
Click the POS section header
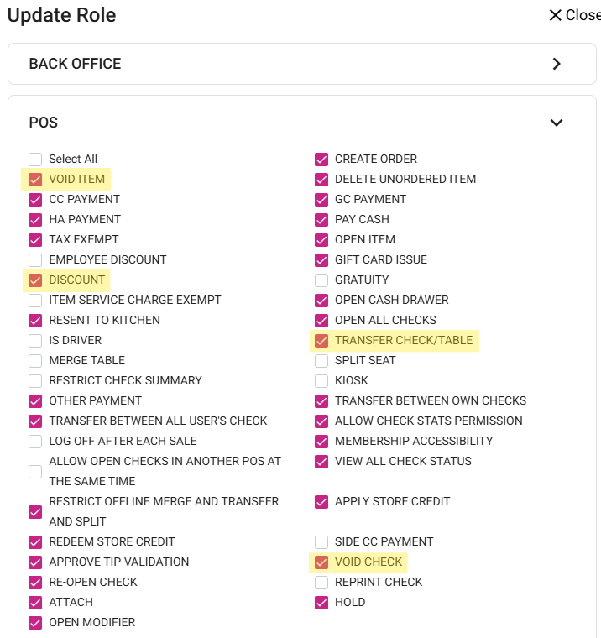44,123
